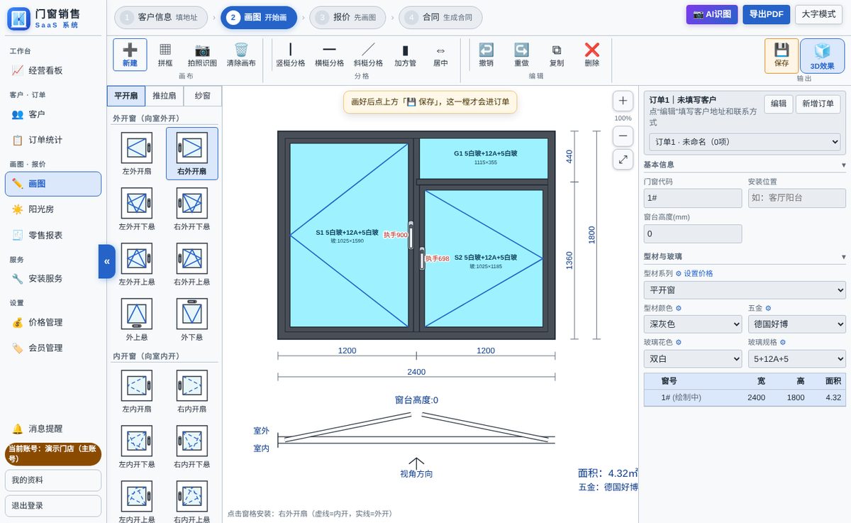This screenshot has width=851, height=523.
Task: Open the 五金 德国好博 dropdown
Action: 797,324
